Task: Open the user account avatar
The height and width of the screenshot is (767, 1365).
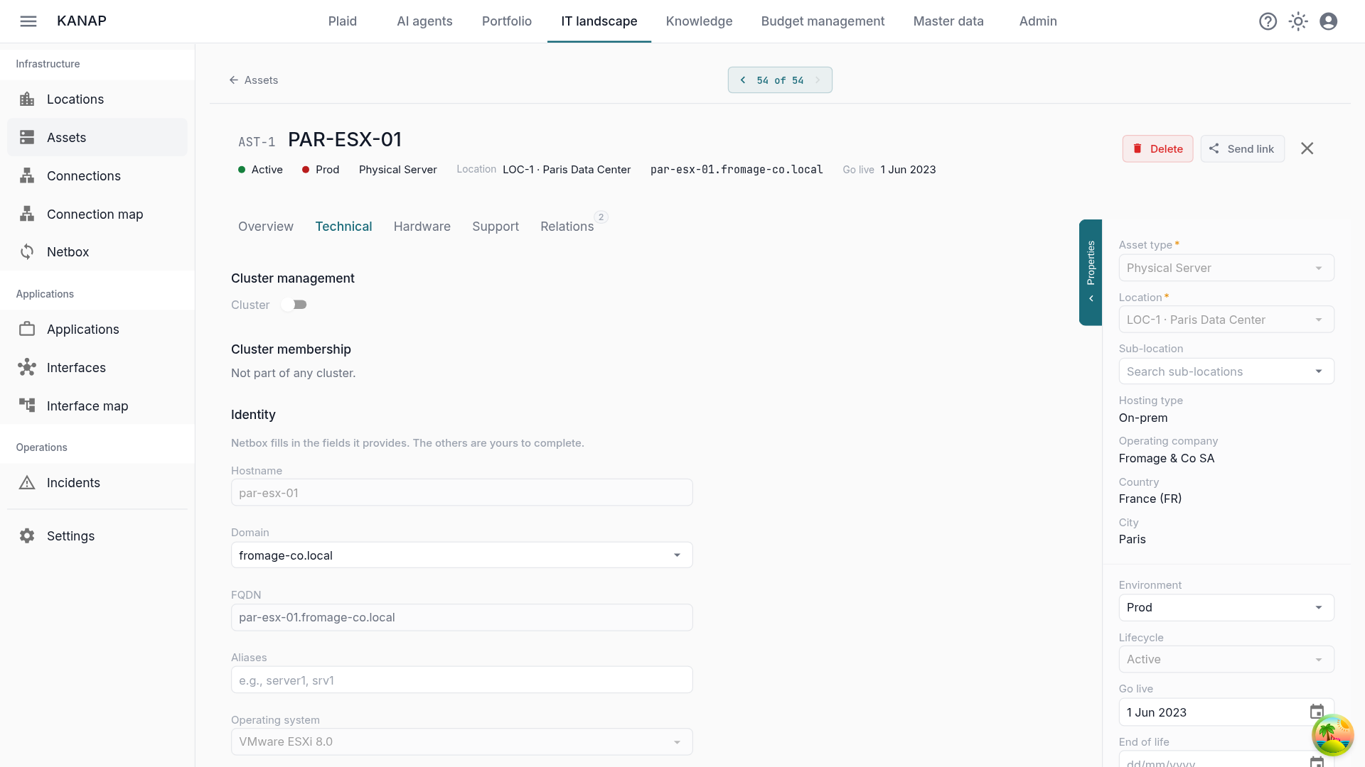Action: pos(1328,21)
